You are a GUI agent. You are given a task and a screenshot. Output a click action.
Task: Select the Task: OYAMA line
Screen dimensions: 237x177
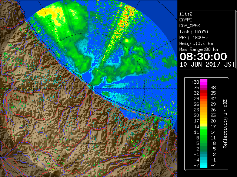coord(194,32)
